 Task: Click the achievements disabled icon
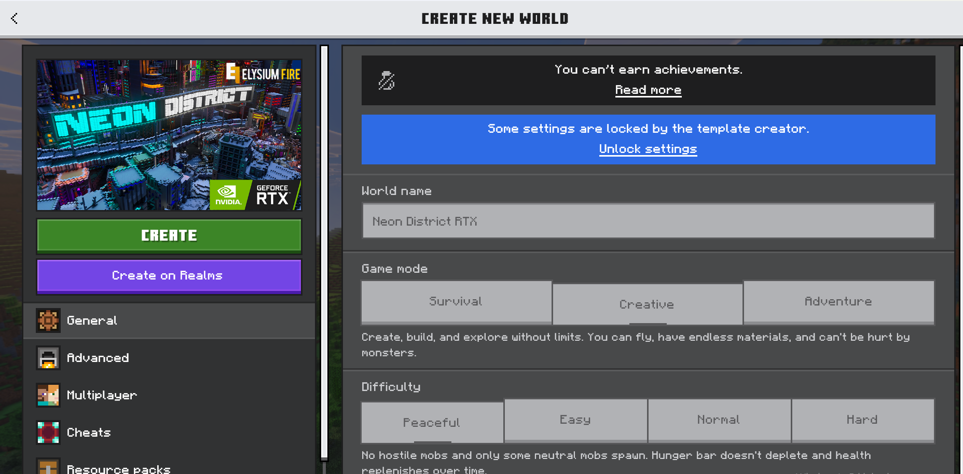point(387,80)
